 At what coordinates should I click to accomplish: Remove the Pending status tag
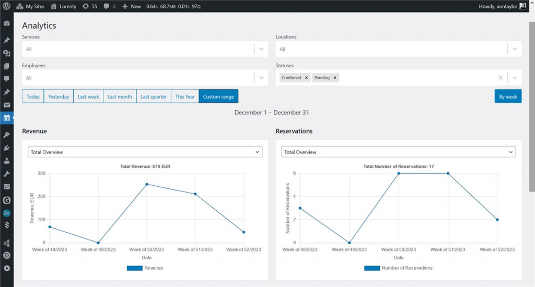click(x=335, y=78)
